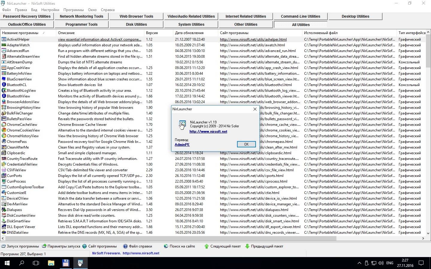This screenshot has width=431, height=269.
Task: Open Windows taskbar search
Action: point(22,263)
